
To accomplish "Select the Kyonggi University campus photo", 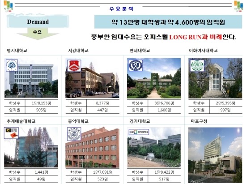I will click(154, 147).
